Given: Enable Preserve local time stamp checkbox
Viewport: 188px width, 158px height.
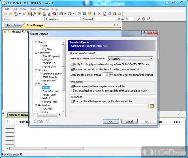Looking at the screenshot, I should click(x=72, y=91).
